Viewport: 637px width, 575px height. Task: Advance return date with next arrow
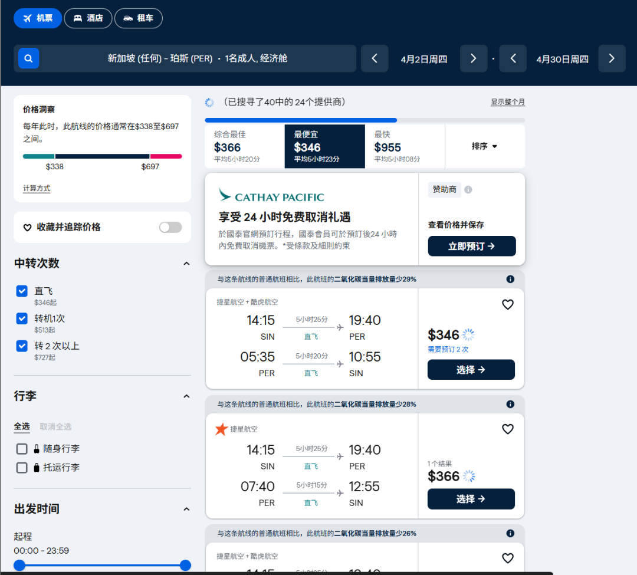tap(612, 58)
